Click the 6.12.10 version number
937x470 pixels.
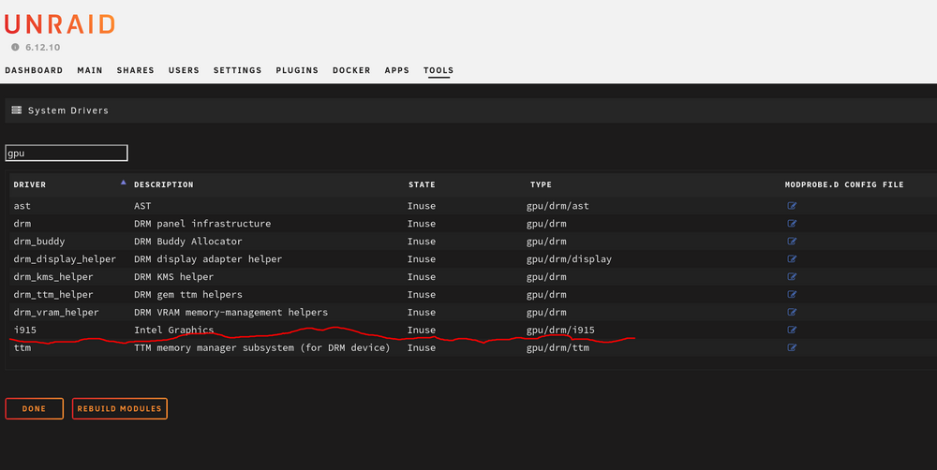42,47
